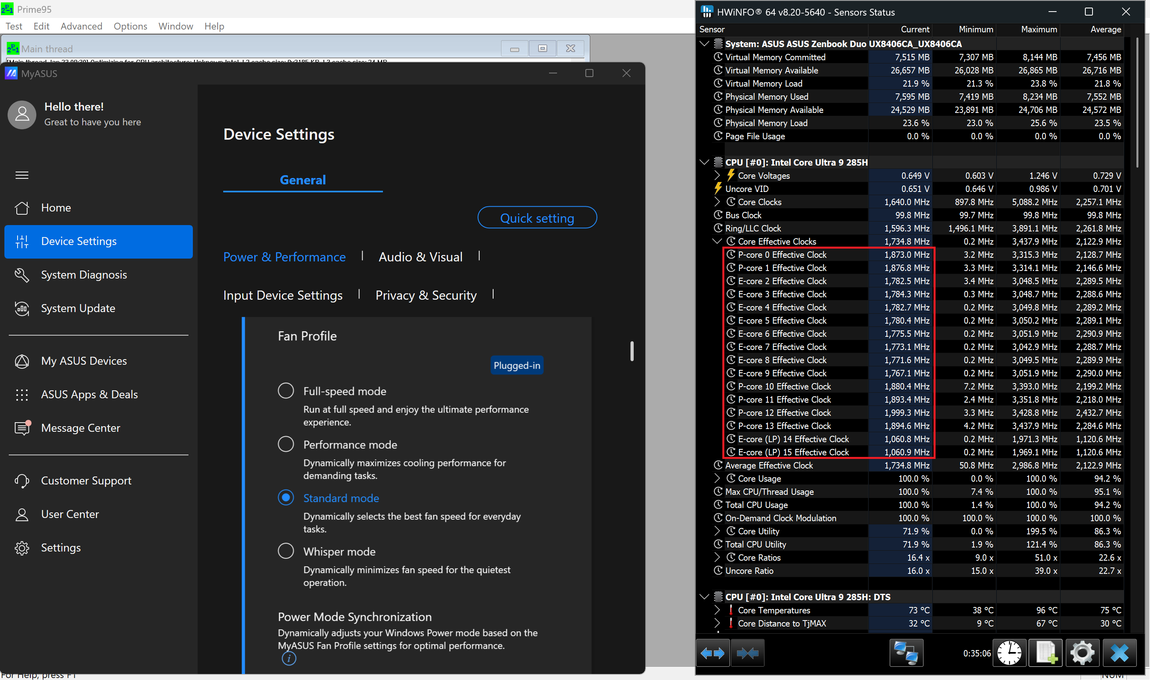Select Full-speed mode radio button
Viewport: 1150px width, 680px height.
(286, 391)
